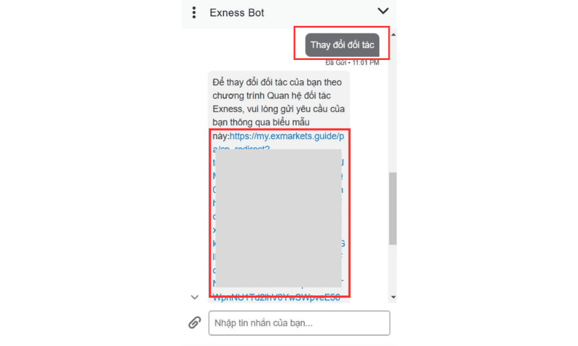Click the 'Thay đổi đối tác' message bubble

coord(342,45)
